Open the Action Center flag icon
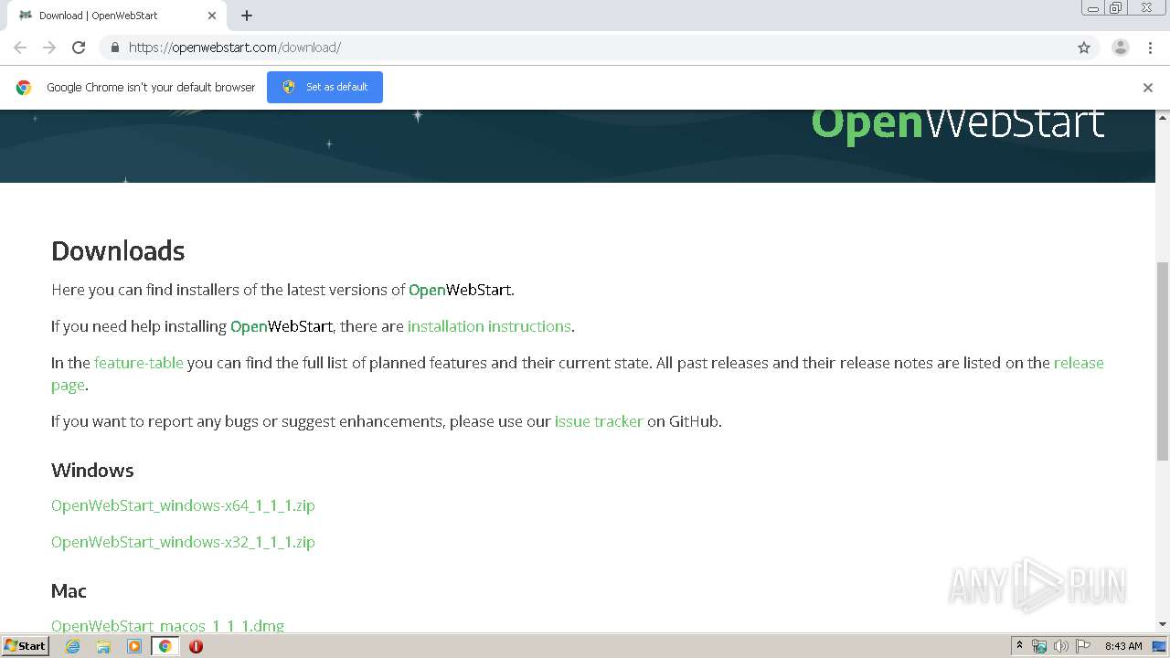Screen dimensions: 1170x658 pyautogui.click(x=1083, y=646)
